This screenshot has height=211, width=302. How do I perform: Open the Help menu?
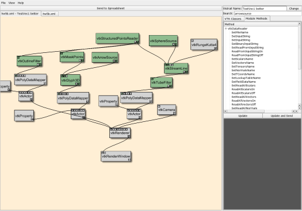click(21, 3)
